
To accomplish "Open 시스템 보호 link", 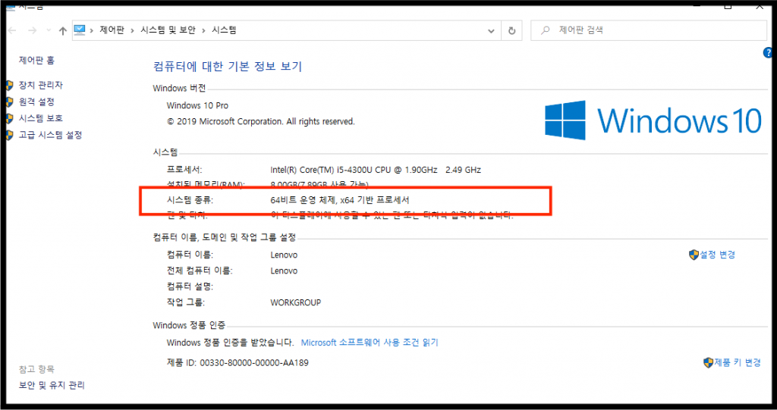I will coord(41,118).
